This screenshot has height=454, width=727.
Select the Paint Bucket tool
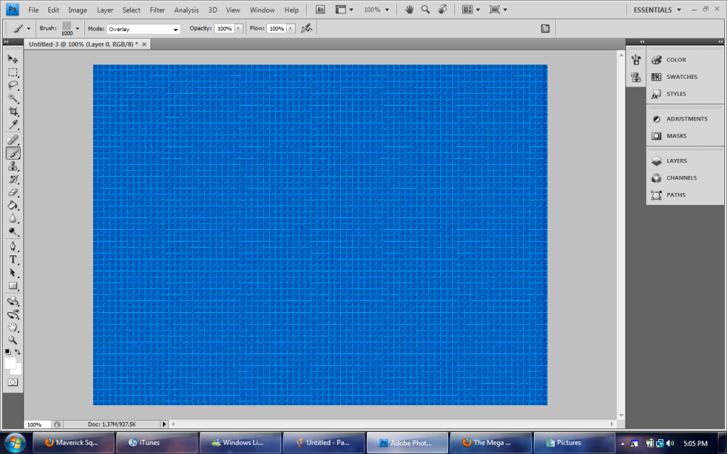[x=13, y=206]
